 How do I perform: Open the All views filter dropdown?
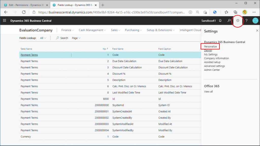click(43, 38)
